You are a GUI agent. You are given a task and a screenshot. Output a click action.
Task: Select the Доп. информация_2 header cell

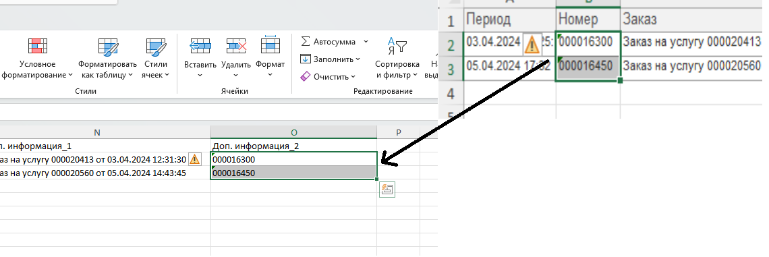(293, 146)
